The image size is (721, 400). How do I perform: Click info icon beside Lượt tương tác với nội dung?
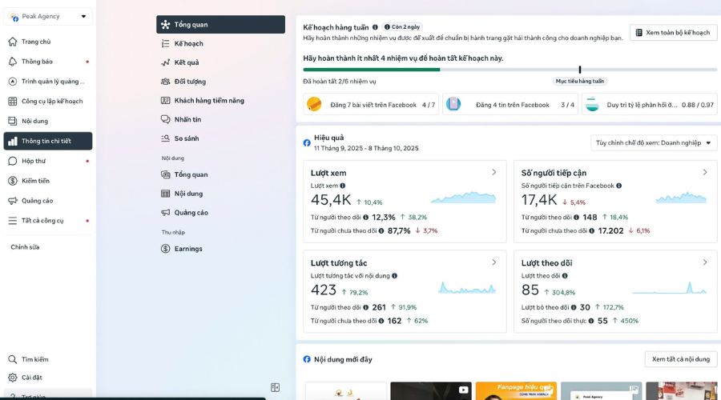pos(394,276)
